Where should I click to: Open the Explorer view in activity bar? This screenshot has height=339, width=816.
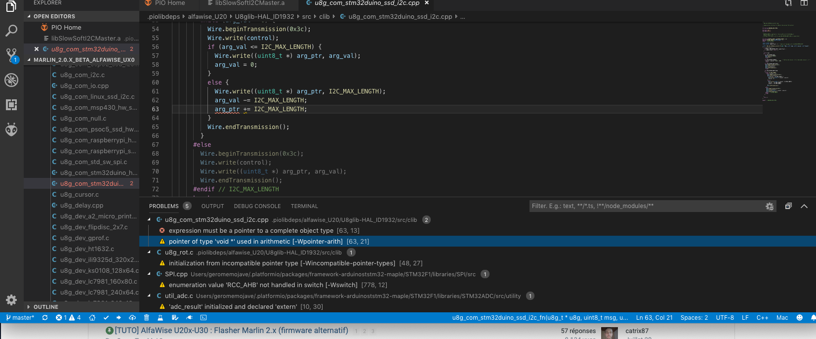[11, 6]
